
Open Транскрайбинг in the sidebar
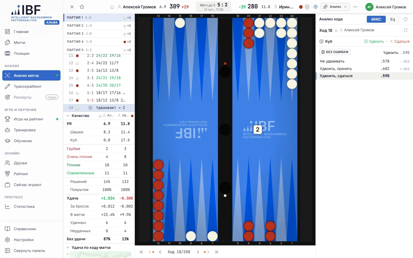pyautogui.click(x=31, y=86)
